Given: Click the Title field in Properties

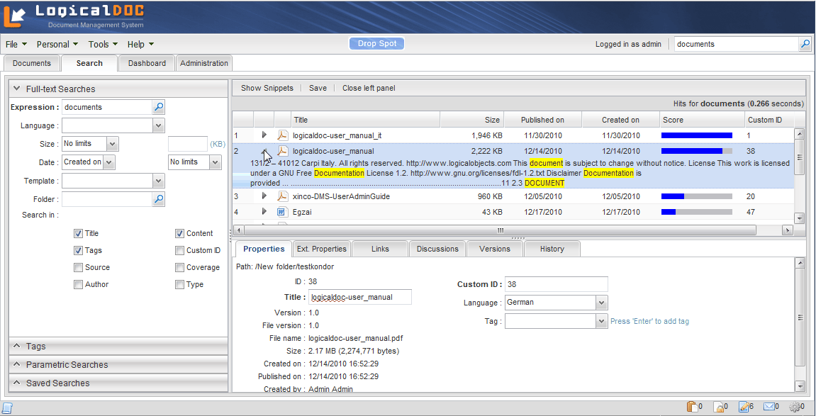Looking at the screenshot, I should 360,297.
